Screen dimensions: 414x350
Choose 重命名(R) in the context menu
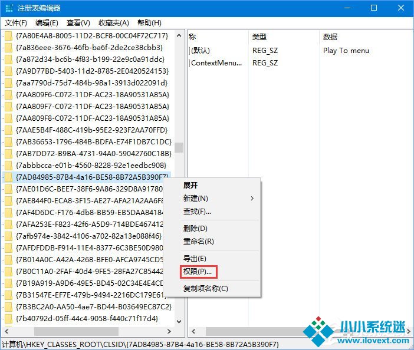coord(199,242)
